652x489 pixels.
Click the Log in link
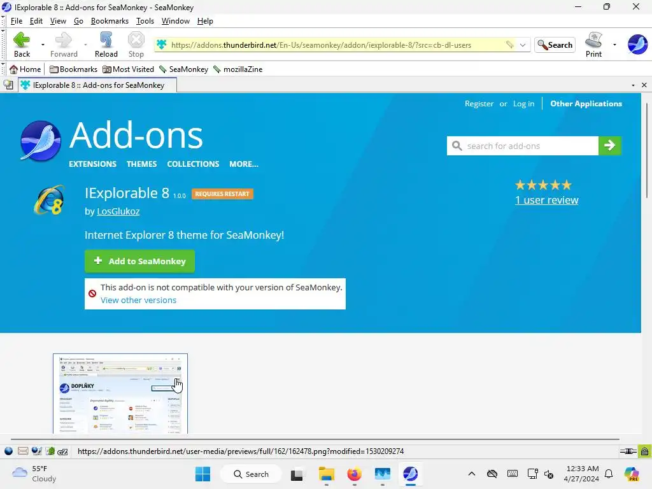[523, 104]
